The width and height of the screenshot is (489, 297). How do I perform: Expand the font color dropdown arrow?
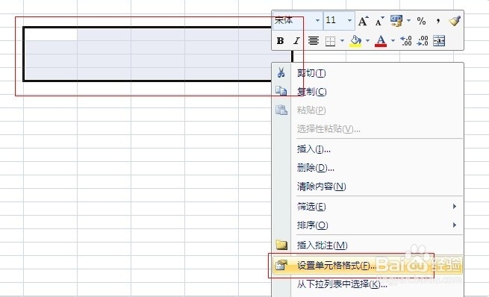coord(393,40)
